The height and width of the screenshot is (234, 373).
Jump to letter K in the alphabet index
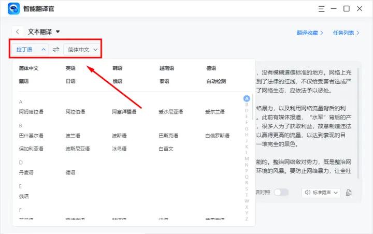pos(247,147)
